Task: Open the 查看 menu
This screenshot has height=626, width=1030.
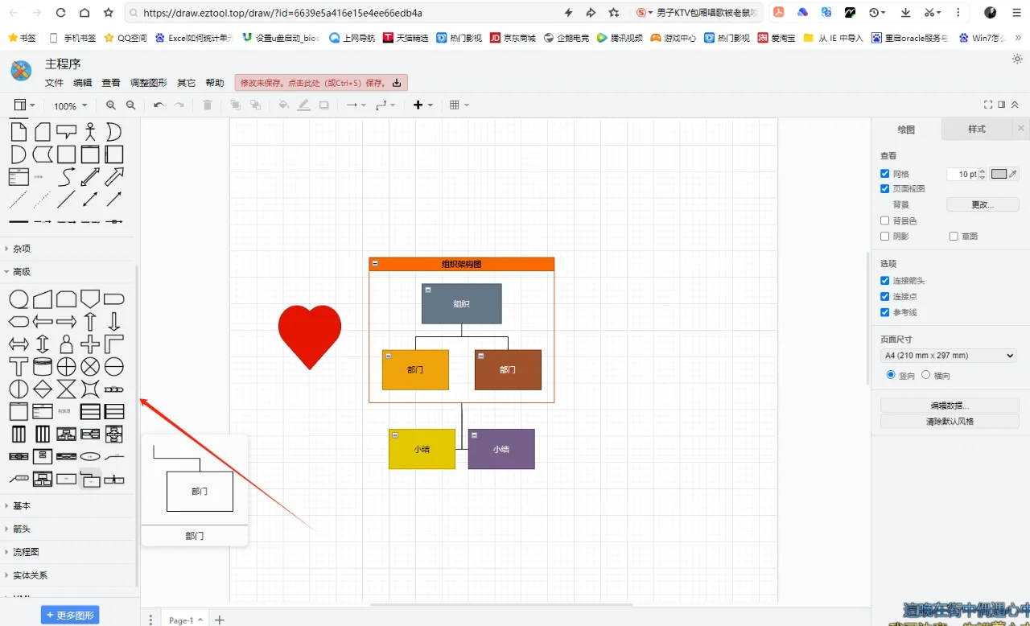Action: [x=111, y=83]
